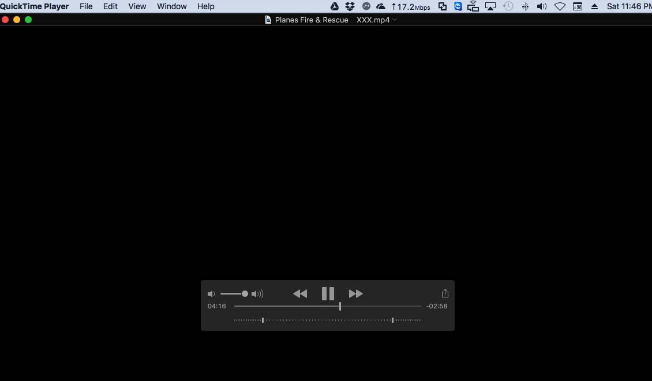
Task: Open the round gray face menu bar icon
Action: pyautogui.click(x=366, y=6)
